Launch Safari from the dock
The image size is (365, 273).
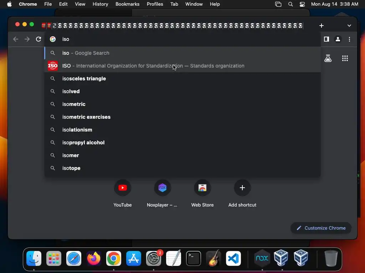(x=74, y=258)
